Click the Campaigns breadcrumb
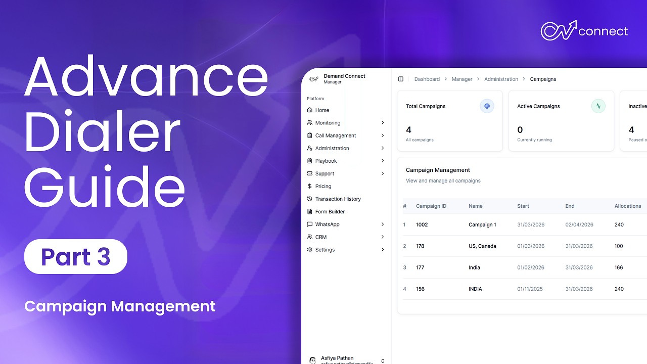This screenshot has width=647, height=364. pos(543,79)
